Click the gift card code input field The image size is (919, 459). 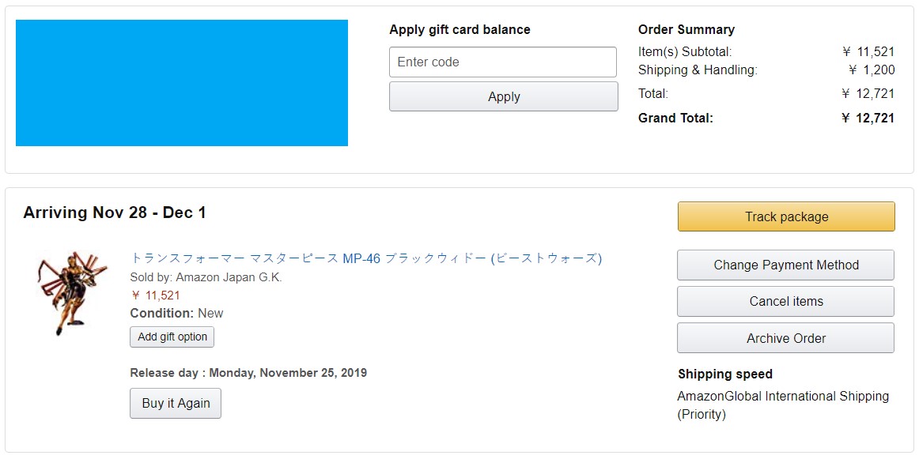tap(502, 62)
